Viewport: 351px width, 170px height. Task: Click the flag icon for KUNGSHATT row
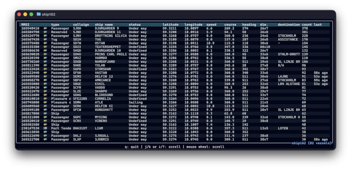point(45,110)
